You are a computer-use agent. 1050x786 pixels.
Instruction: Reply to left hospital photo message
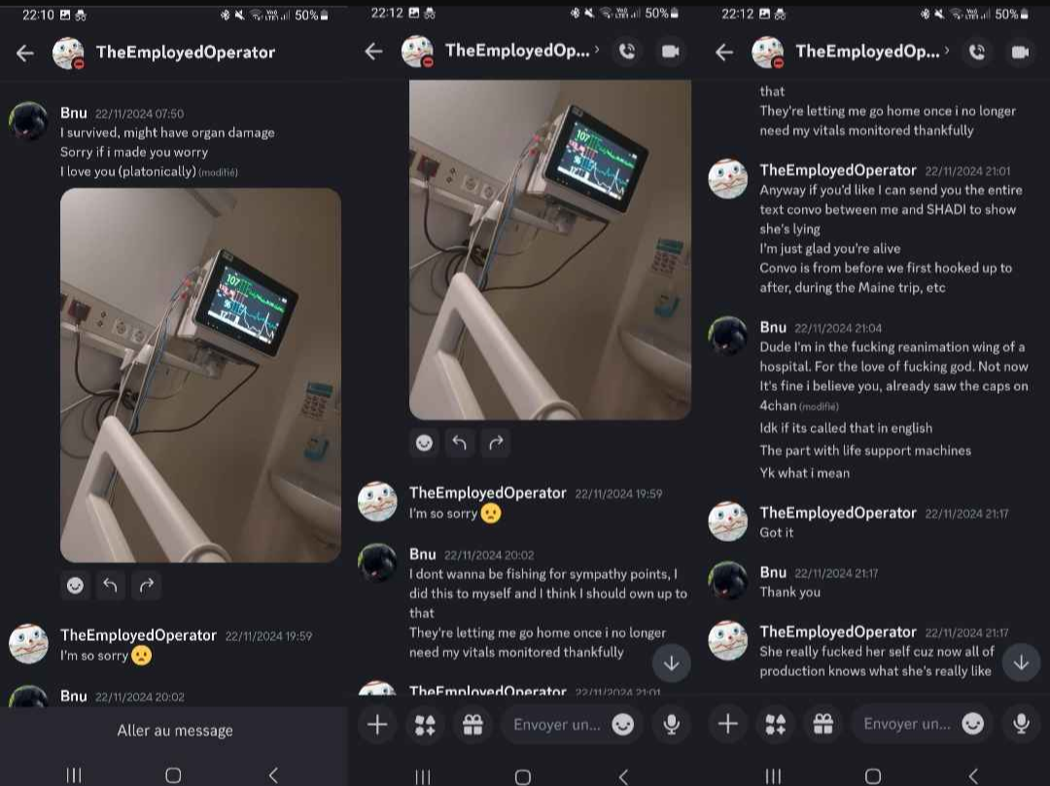111,586
